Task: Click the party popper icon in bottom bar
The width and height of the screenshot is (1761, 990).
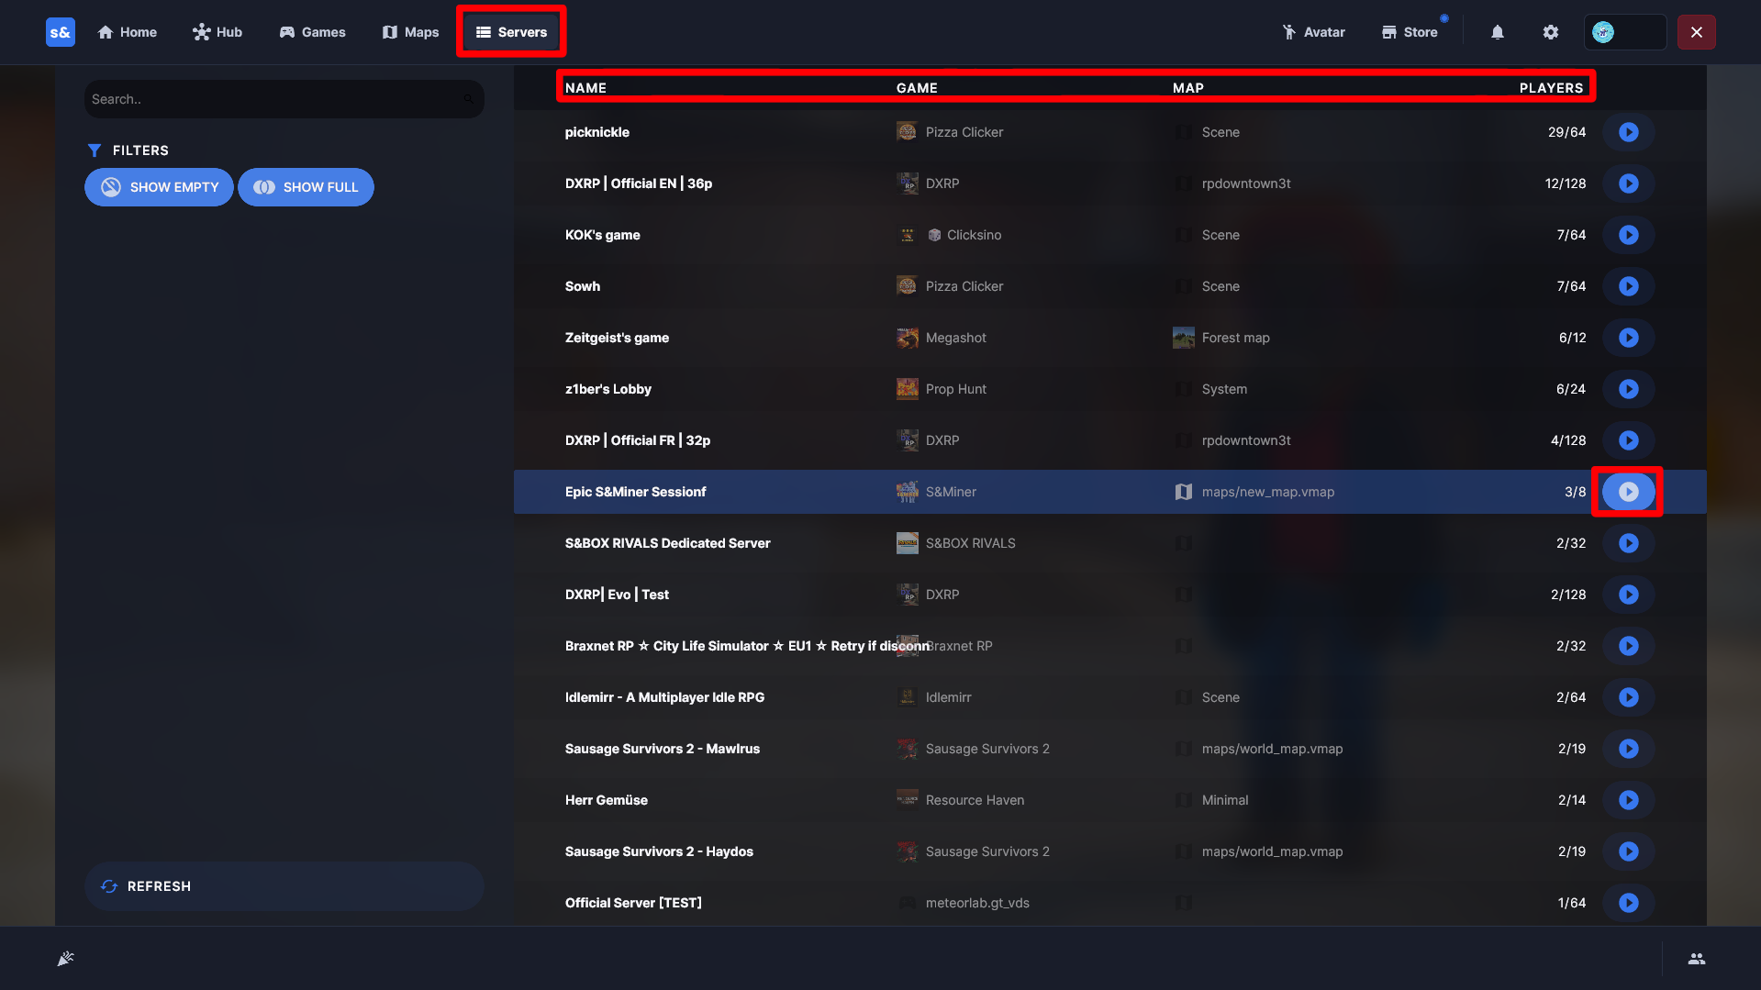Action: 65,959
